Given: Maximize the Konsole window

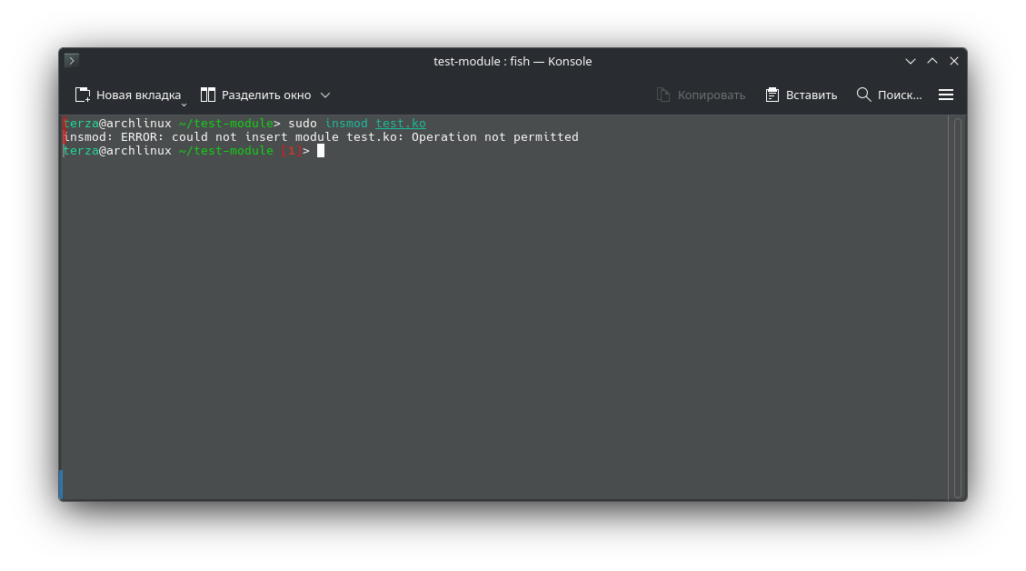Looking at the screenshot, I should click(x=932, y=61).
